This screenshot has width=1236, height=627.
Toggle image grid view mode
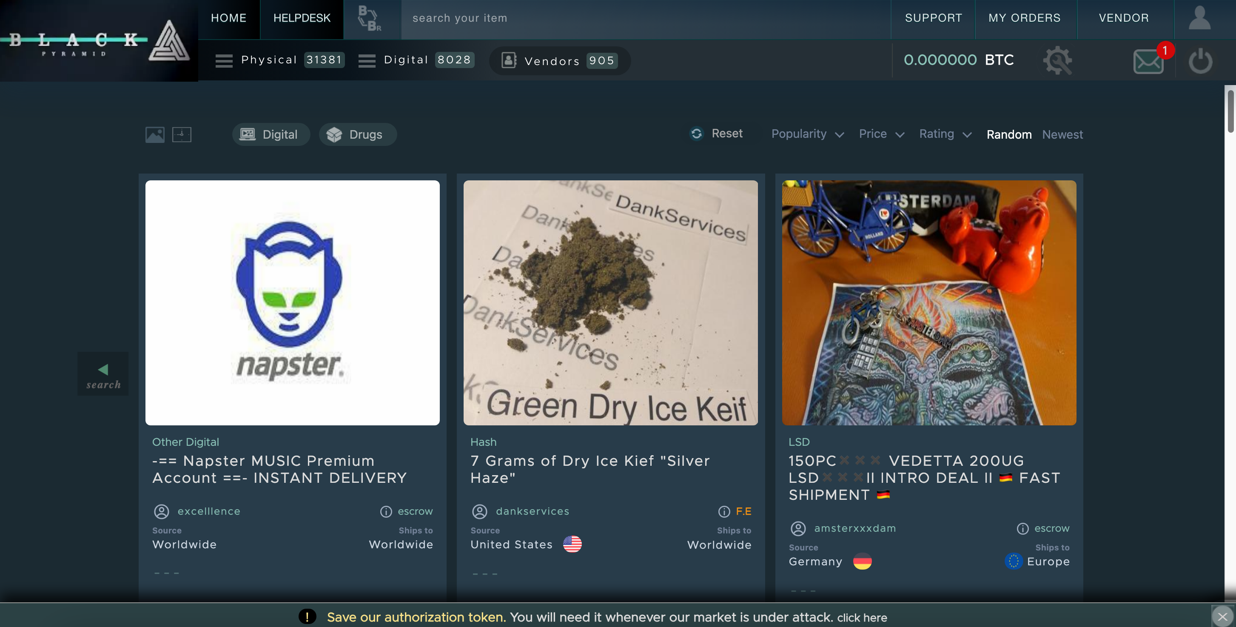pos(156,135)
